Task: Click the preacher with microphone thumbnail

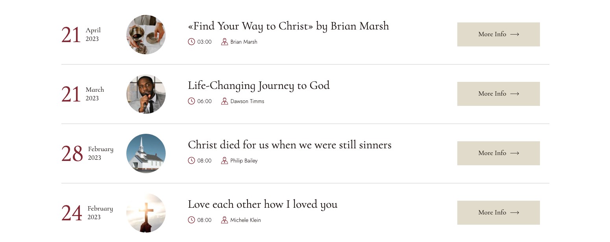Action: click(146, 94)
